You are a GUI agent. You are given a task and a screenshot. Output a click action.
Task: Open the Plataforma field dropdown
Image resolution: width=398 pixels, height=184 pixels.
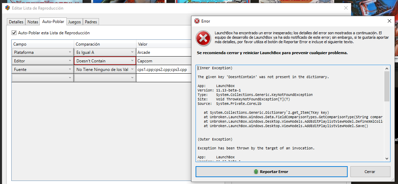(x=42, y=52)
